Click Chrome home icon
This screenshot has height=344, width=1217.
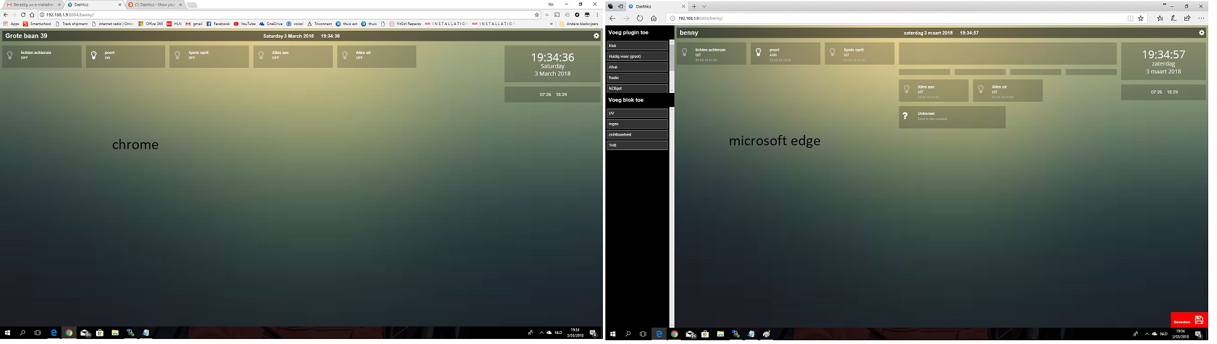(32, 14)
